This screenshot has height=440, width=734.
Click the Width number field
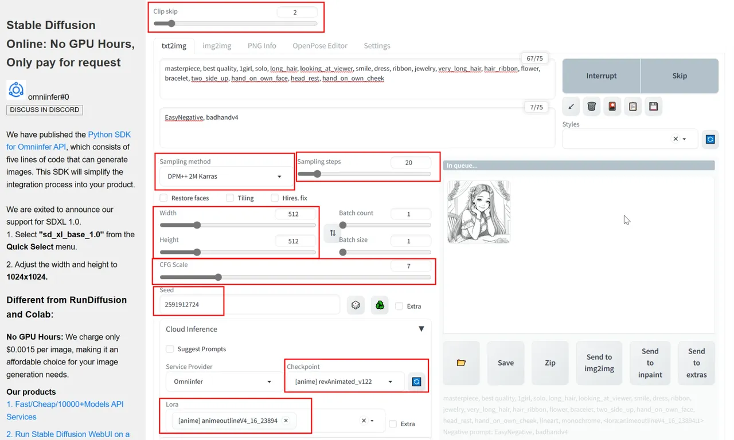(295, 214)
